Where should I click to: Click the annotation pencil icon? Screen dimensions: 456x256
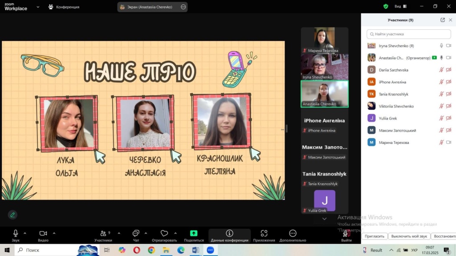click(x=12, y=215)
